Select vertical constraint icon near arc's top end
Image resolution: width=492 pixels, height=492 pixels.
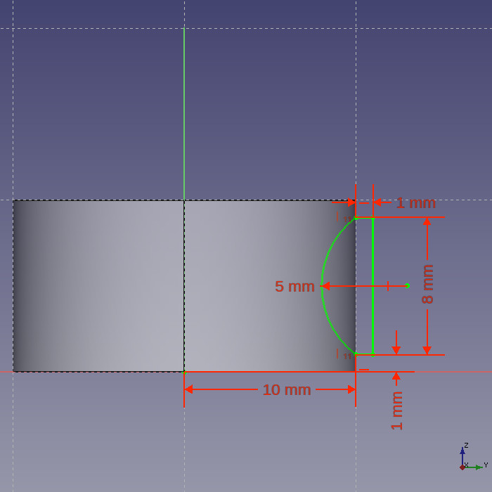coord(338,216)
